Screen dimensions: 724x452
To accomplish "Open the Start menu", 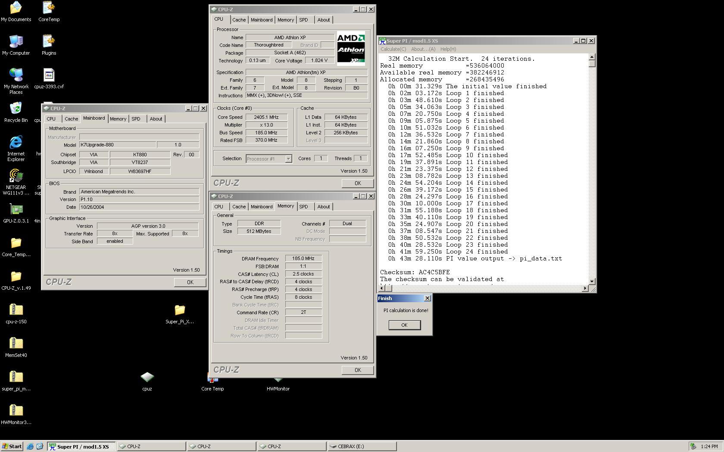I will click(x=12, y=446).
